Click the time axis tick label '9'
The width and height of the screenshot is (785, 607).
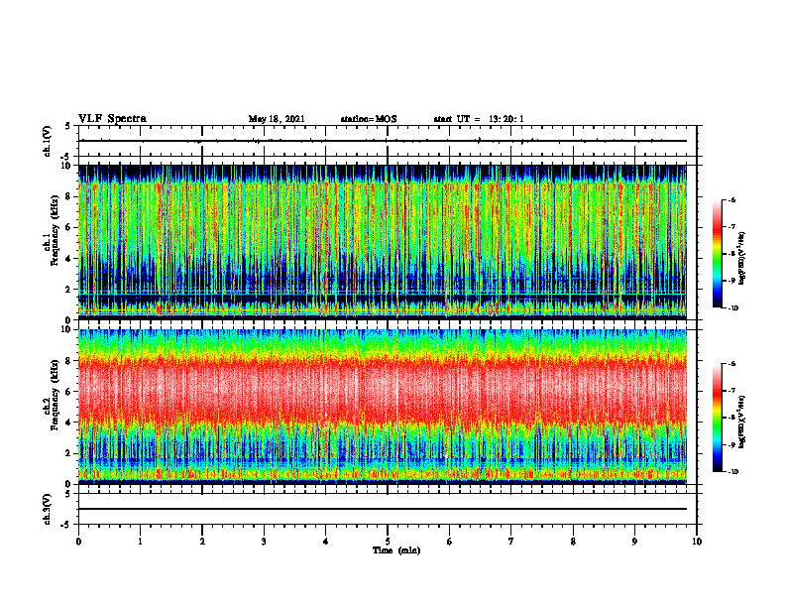634,542
